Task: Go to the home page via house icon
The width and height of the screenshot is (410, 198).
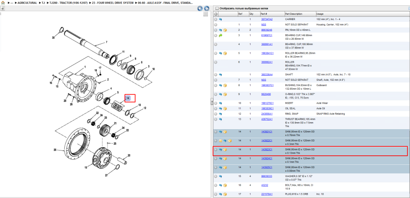Action: [x=3, y=2]
